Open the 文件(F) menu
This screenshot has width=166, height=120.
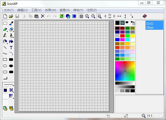(9, 10)
